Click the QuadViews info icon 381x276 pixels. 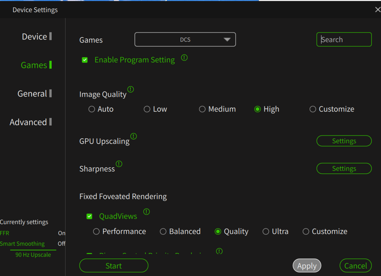coord(146,212)
